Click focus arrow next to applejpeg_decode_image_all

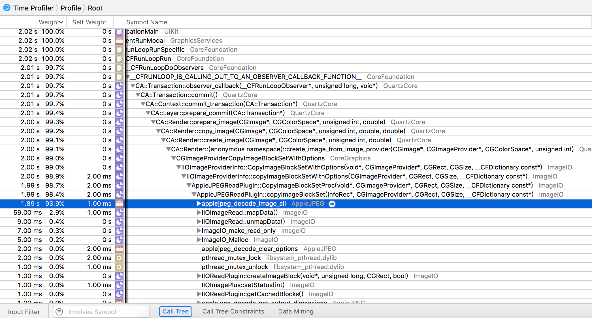click(332, 204)
